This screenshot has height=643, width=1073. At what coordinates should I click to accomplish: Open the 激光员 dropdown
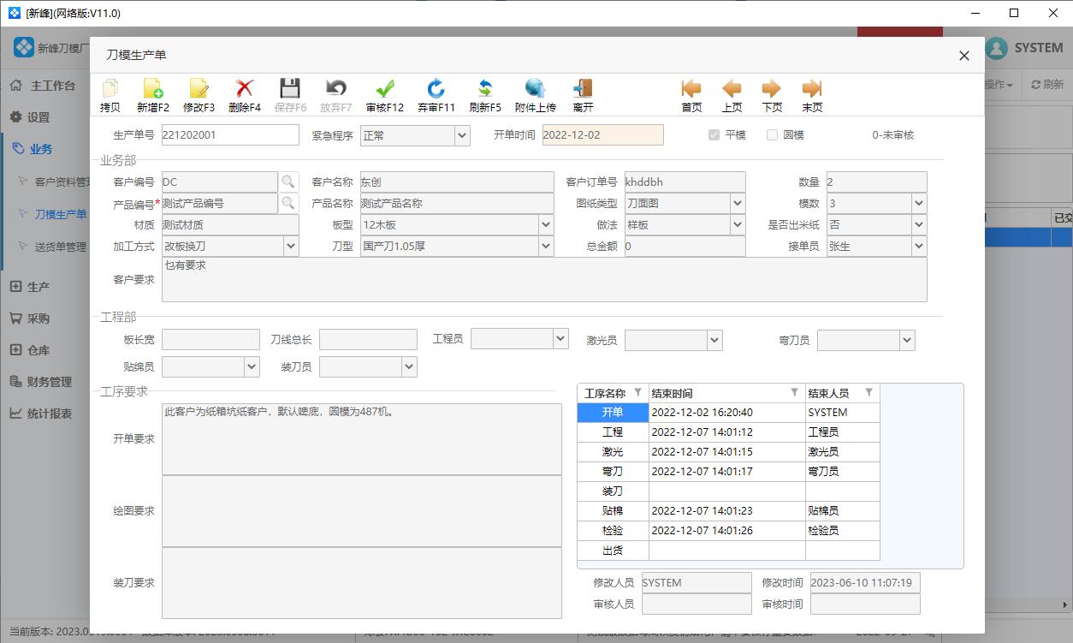[714, 340]
